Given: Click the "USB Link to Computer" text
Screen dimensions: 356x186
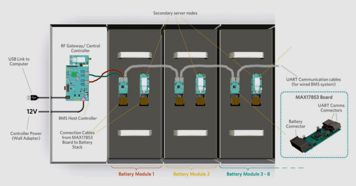Looking at the screenshot, I should 19,61.
